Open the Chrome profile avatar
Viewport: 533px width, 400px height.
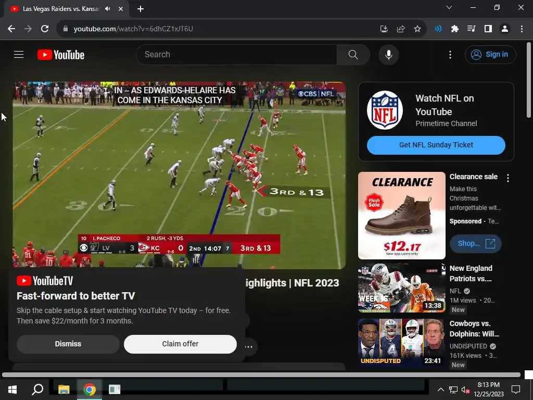pyautogui.click(x=505, y=29)
